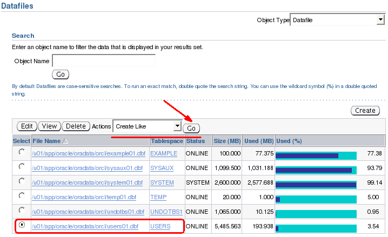The image size is (388, 237).
Task: Focus the Object Name input field
Action: tap(104, 60)
